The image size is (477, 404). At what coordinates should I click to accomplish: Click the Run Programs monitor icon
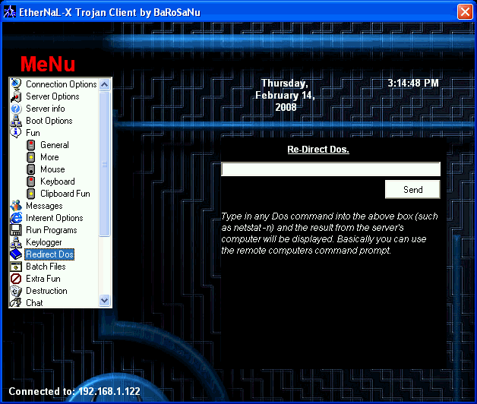(16, 230)
